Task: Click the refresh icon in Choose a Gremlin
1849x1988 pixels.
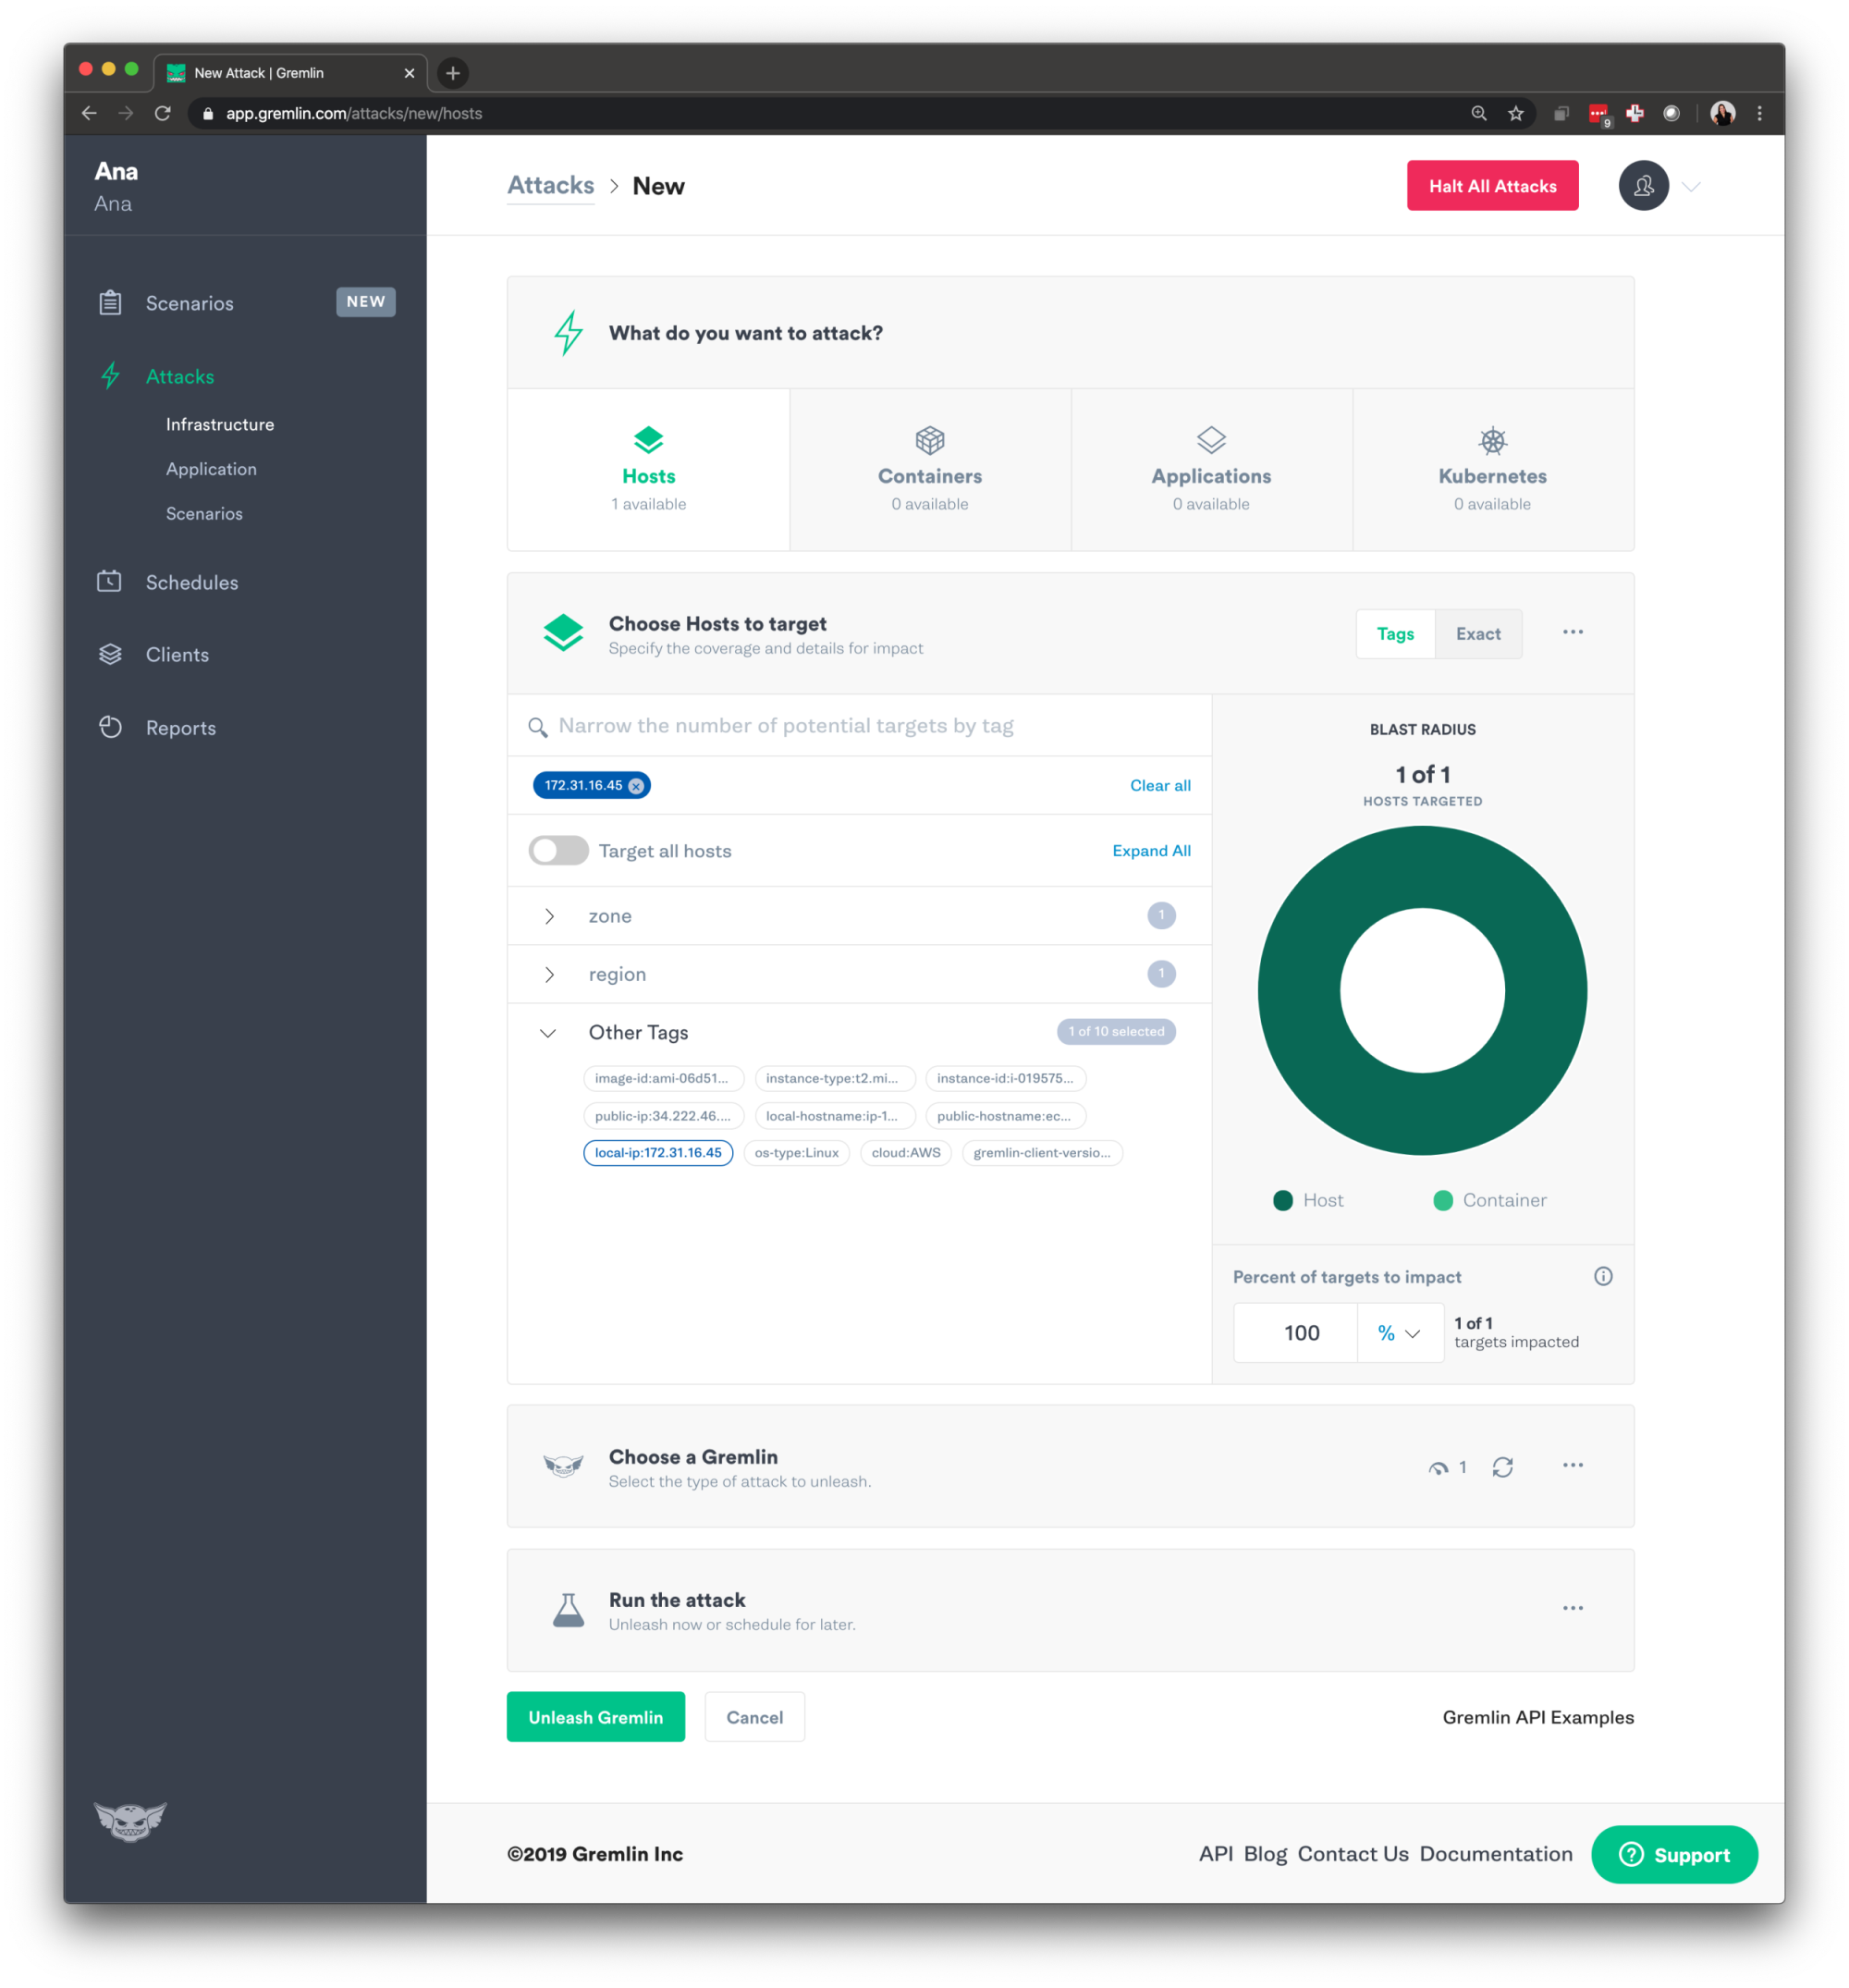Action: [x=1502, y=1467]
